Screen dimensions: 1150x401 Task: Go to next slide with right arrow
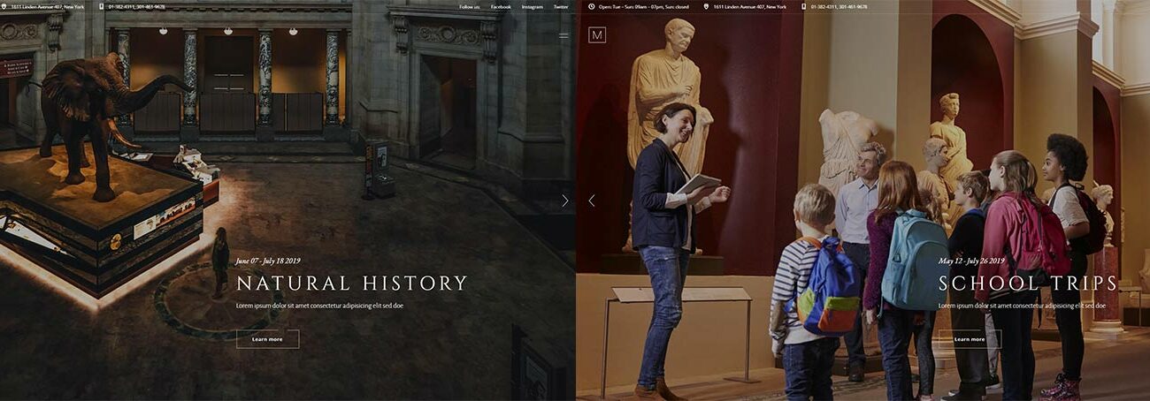click(x=564, y=200)
